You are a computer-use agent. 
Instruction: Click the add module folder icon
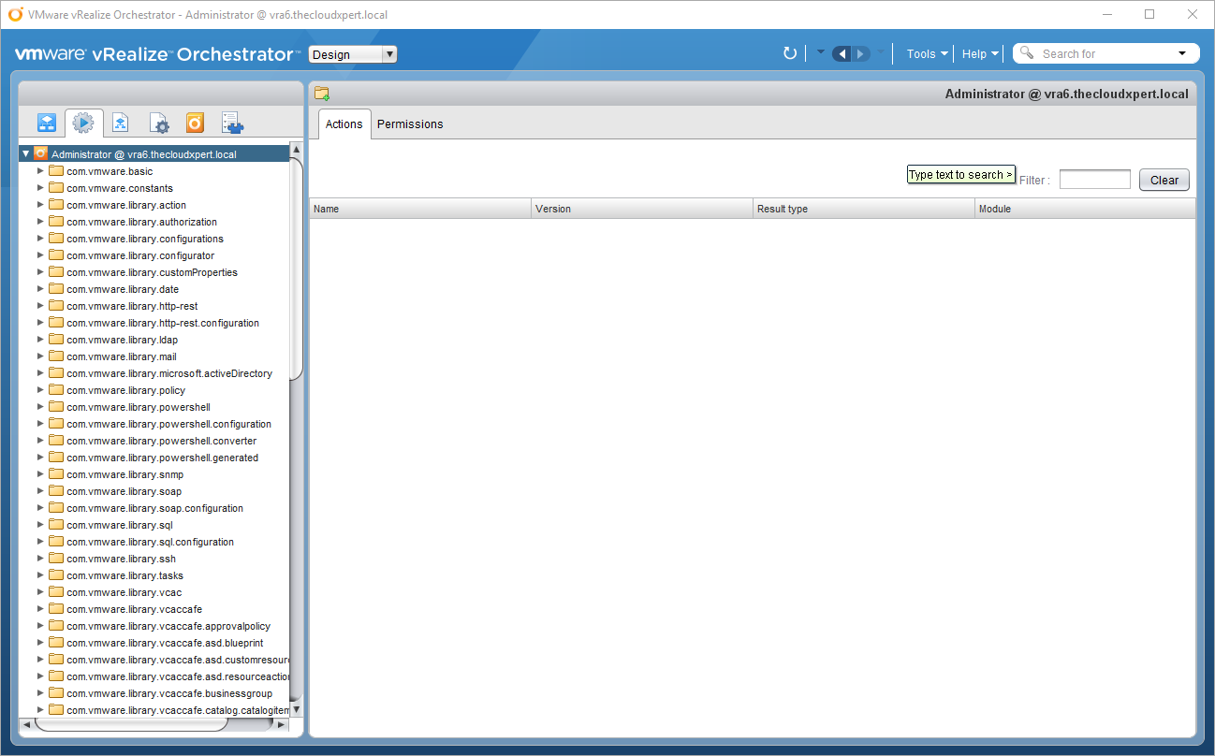pos(322,94)
